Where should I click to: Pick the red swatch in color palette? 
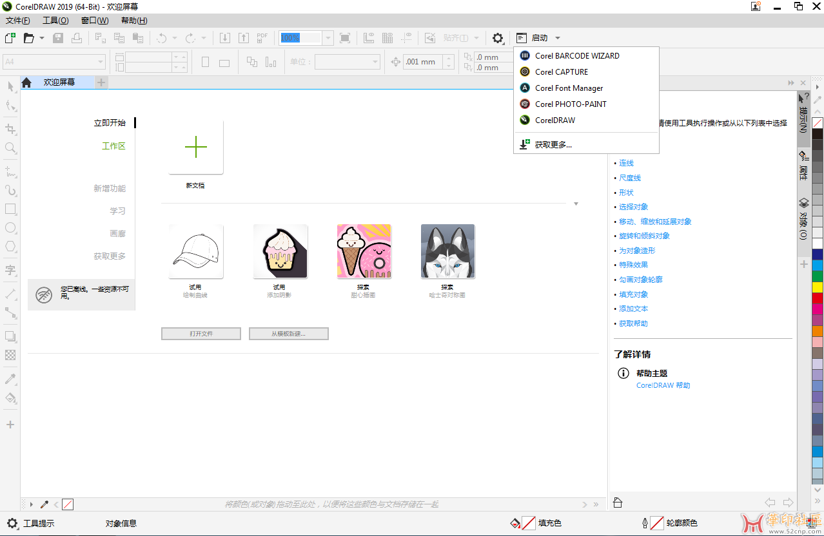pos(818,298)
